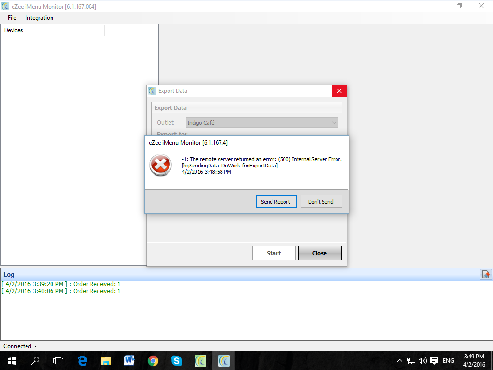This screenshot has width=493, height=370.
Task: Click the Export Data window title icon
Action: pos(152,91)
